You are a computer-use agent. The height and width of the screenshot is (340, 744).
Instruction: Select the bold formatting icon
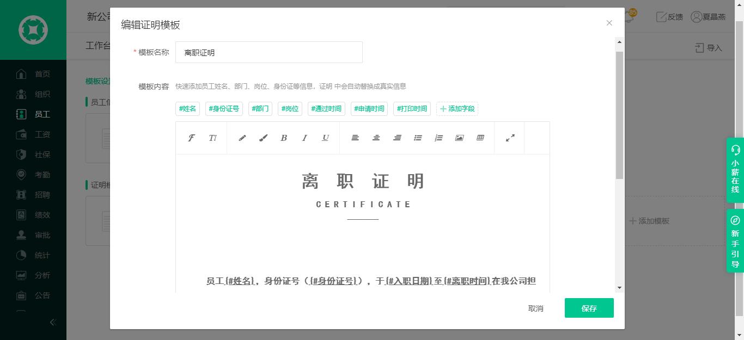pos(283,138)
